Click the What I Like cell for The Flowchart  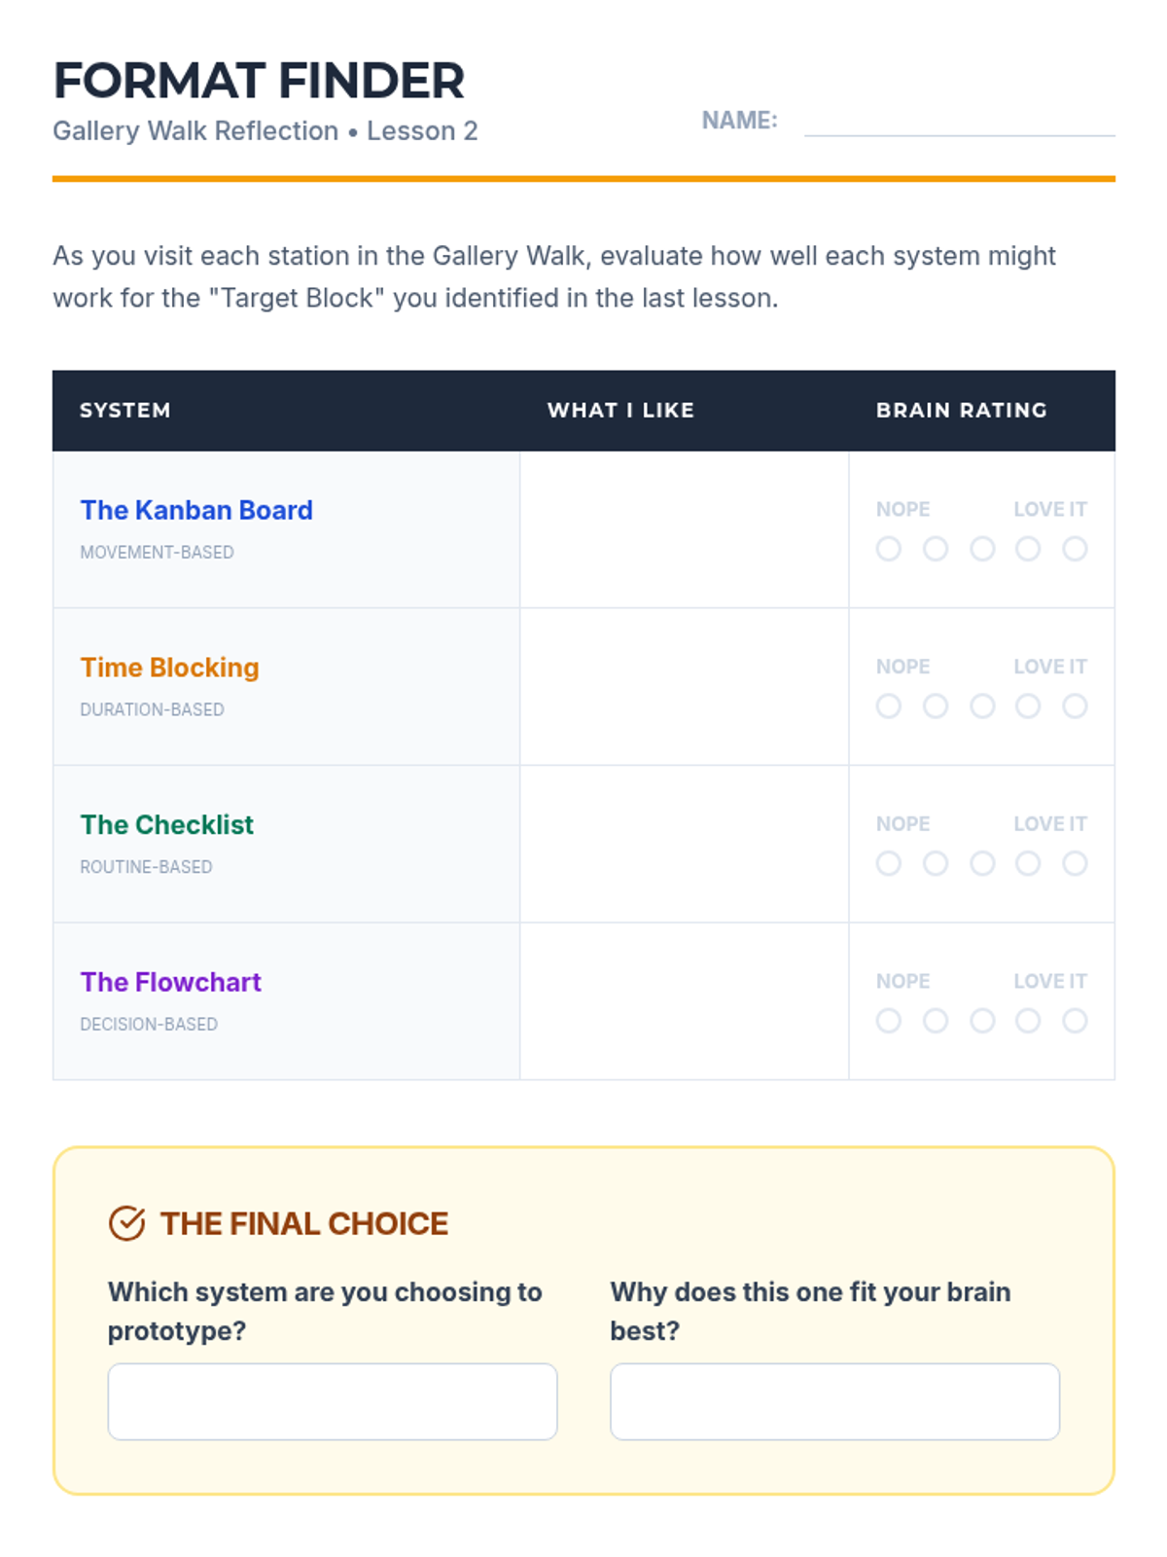point(685,1001)
